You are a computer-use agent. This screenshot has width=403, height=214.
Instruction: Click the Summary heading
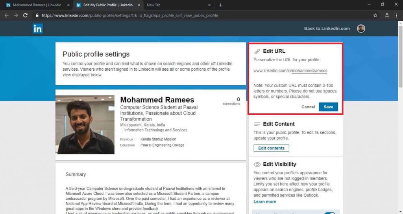pos(76,174)
